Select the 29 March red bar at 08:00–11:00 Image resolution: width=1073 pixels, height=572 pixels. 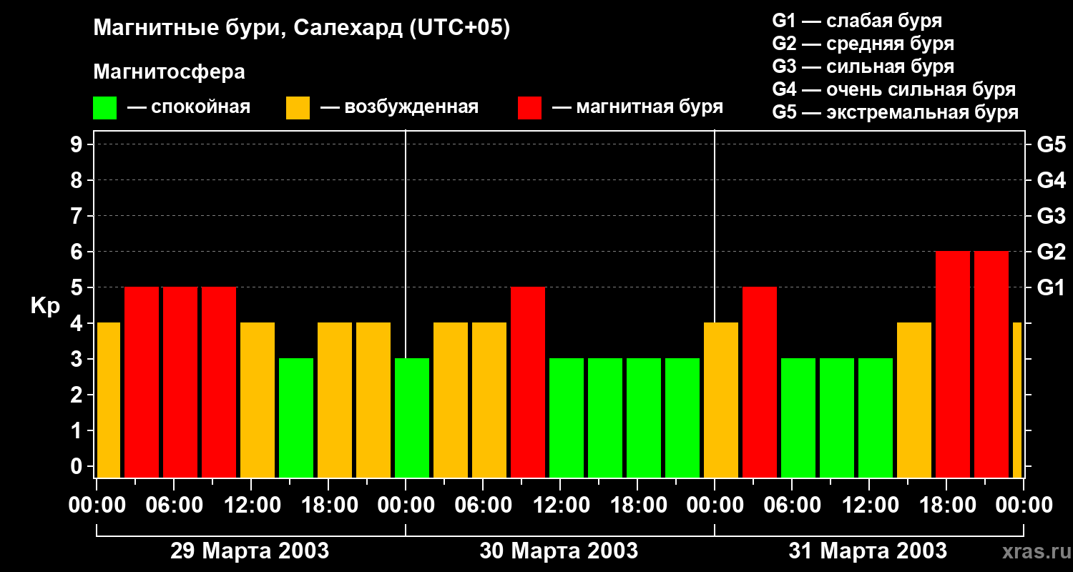click(x=219, y=383)
